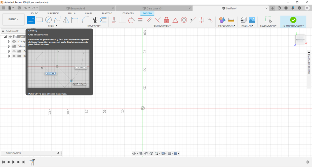Screen dimensions: 312x167
Task: Select the Pan hand tool
Action: pos(146,153)
